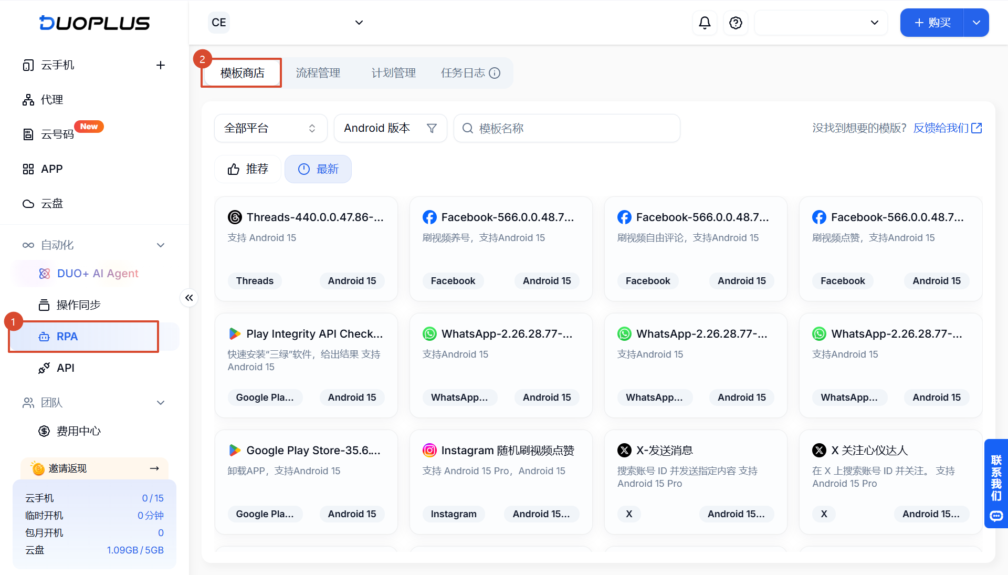Open the 反馈给我们 feedback link
1008x575 pixels.
pyautogui.click(x=948, y=128)
